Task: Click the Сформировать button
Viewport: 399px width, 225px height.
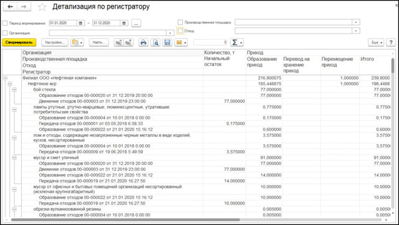Action: pos(19,42)
